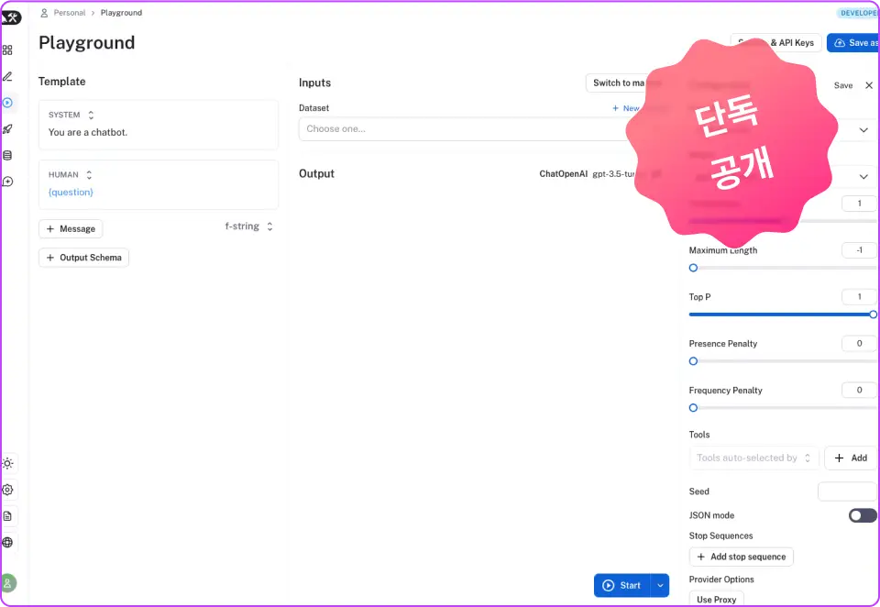Toggle the sun light theme icon
The height and width of the screenshot is (607, 880).
[x=7, y=463]
